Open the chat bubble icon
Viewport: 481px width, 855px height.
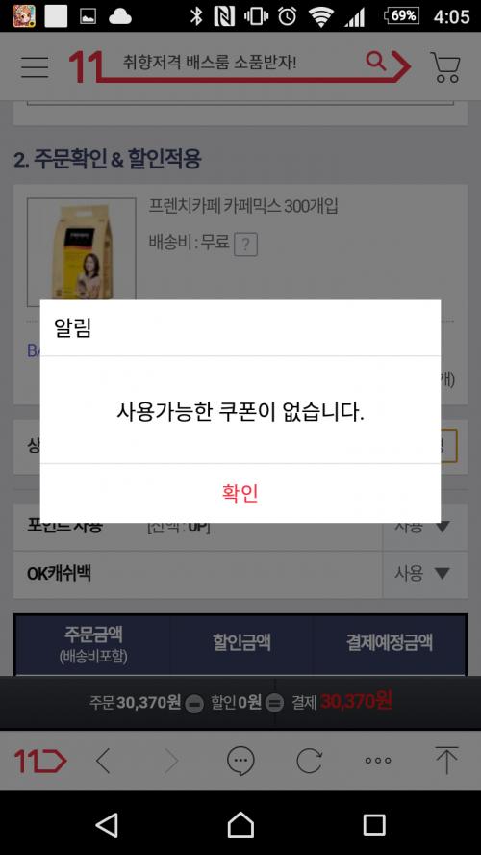[240, 760]
